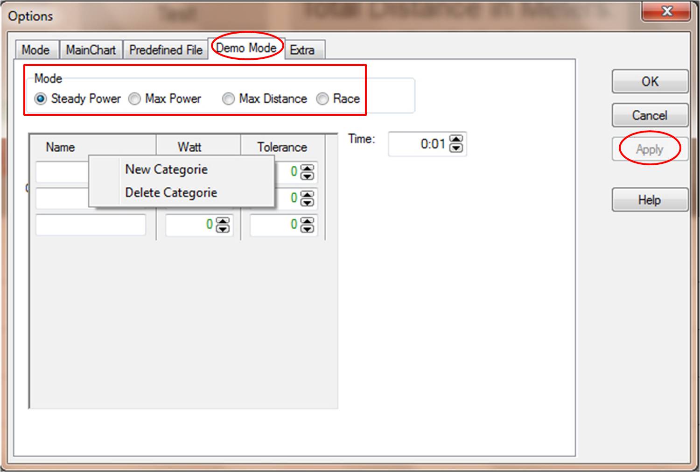
Task: Increase Time with its up arrow
Action: pyautogui.click(x=456, y=140)
